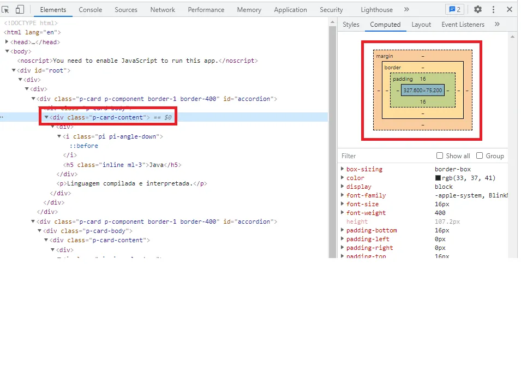This screenshot has height=365, width=521.
Task: Select the Elements tab
Action: click(53, 10)
